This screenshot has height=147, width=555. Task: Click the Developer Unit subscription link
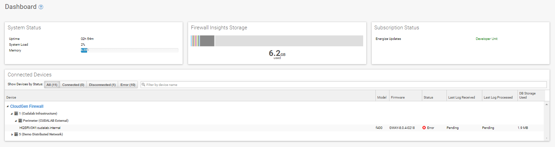coord(486,39)
